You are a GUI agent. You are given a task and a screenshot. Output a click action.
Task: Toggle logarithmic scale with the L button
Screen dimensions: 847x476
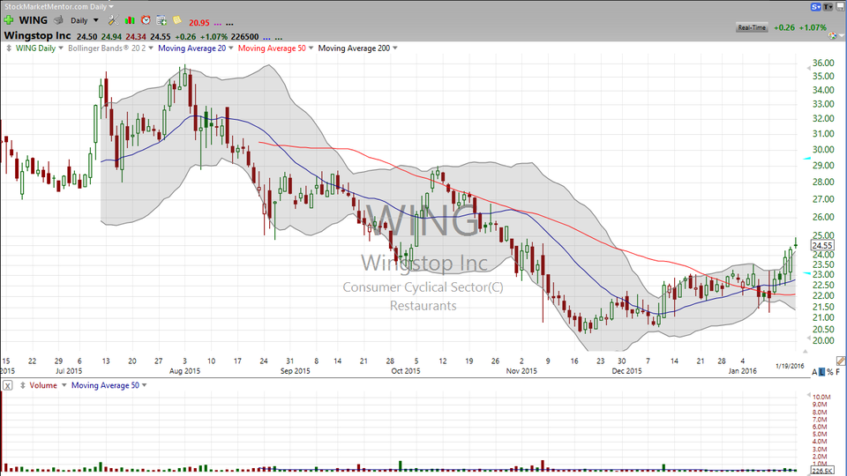click(821, 372)
